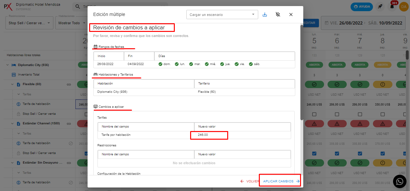
Task: Click APLICAR CAMBIOS to confirm changes
Action: point(281,181)
